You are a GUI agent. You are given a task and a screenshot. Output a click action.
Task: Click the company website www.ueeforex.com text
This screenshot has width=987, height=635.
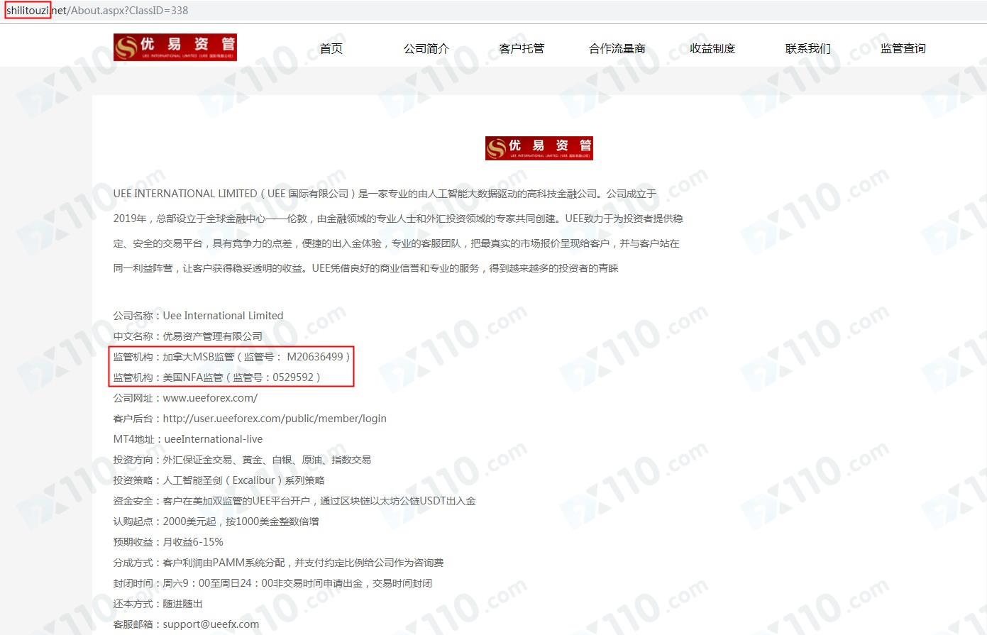tap(210, 398)
